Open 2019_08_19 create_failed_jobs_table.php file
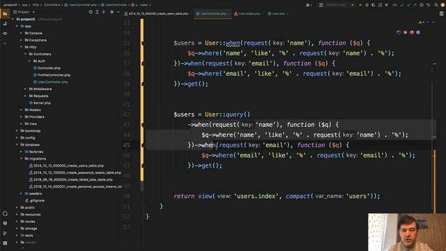 72,180
